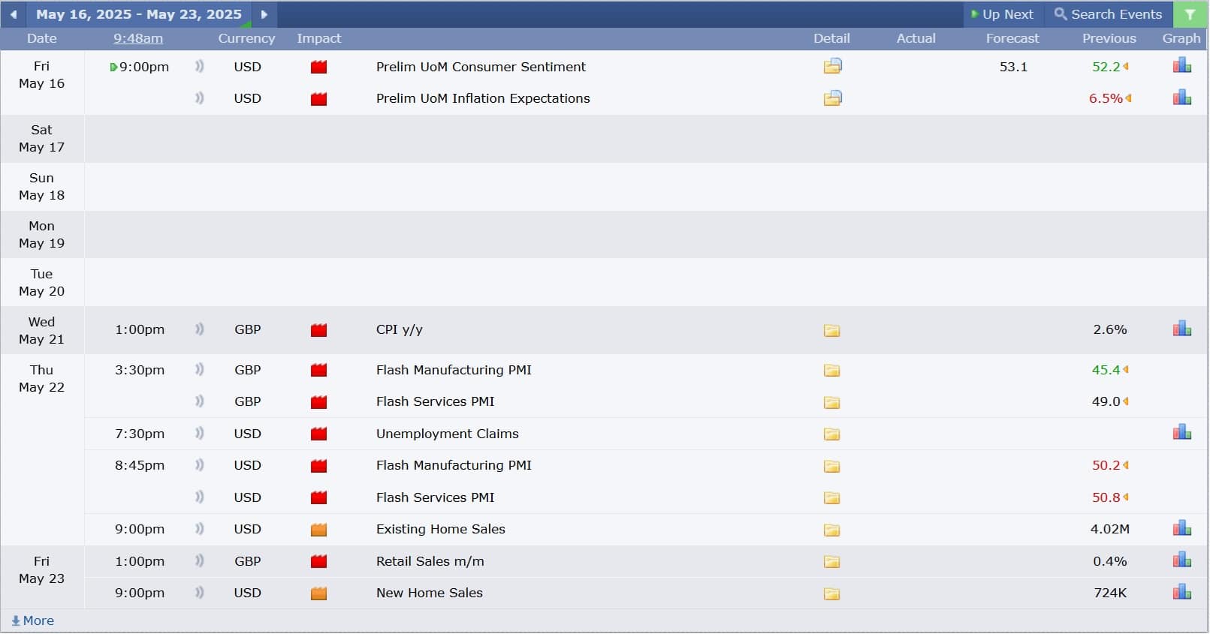This screenshot has height=634, width=1210.
Task: Open detail folder for Retail Sales m/m
Action: point(831,562)
